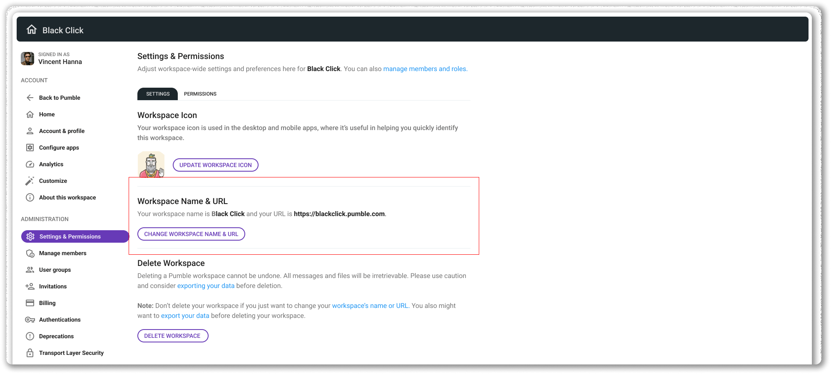This screenshot has height=374, width=831.
Task: Click the User groups icon
Action: [30, 270]
